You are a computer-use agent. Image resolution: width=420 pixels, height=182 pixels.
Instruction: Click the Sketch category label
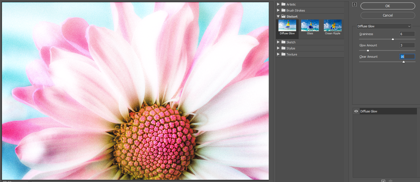pos(291,42)
